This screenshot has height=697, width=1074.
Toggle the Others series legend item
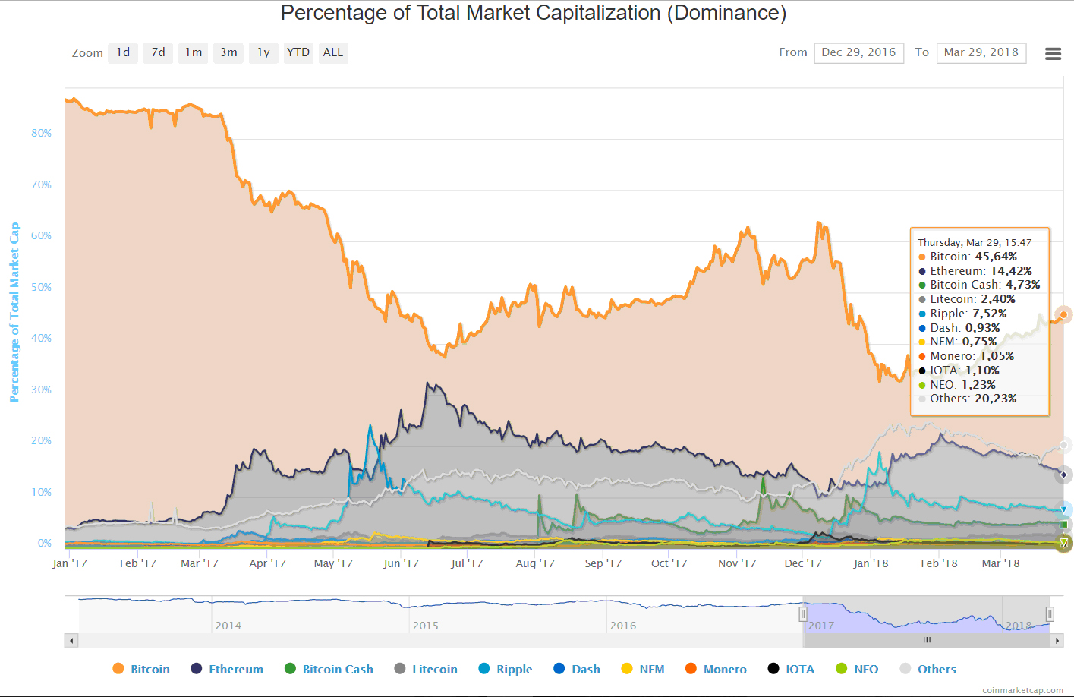click(x=928, y=669)
